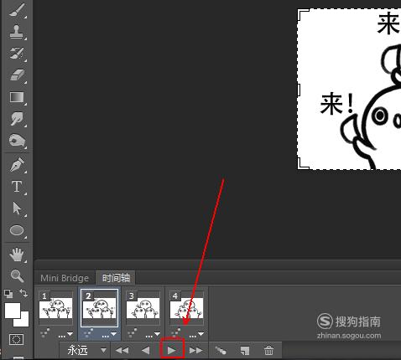Jump to the first animation frame
This screenshot has width=401, height=360.
pyautogui.click(x=122, y=350)
